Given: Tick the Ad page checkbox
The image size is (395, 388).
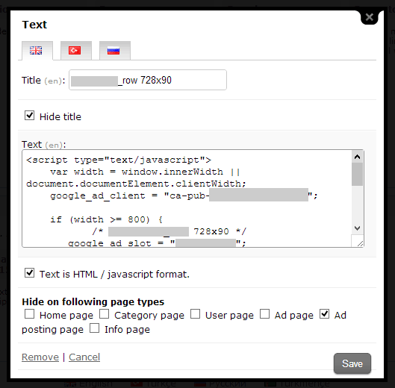Looking at the screenshot, I should 265,314.
